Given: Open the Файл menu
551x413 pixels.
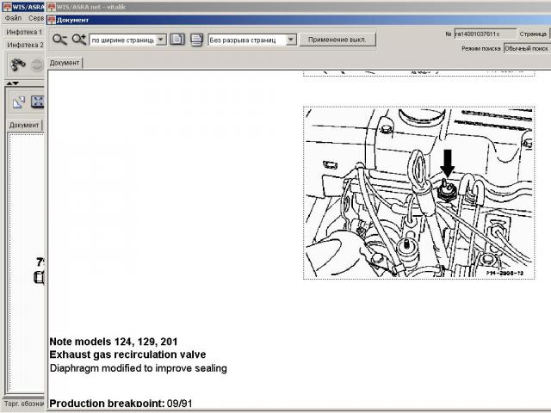Looking at the screenshot, I should (13, 17).
